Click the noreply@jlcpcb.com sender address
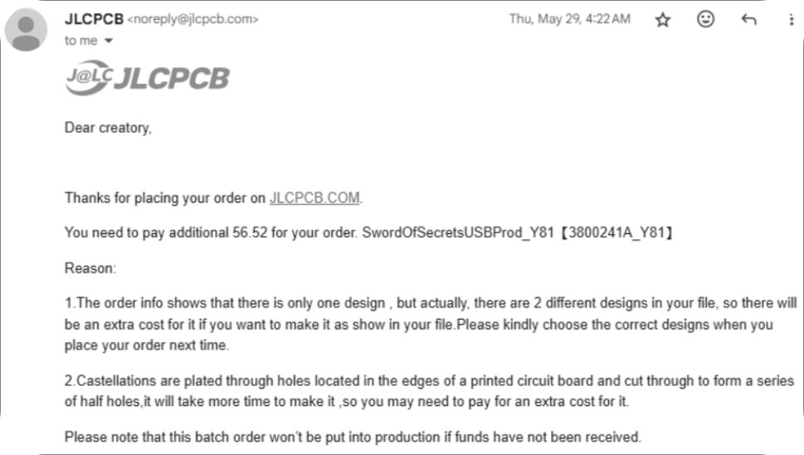The image size is (804, 455). (x=192, y=18)
